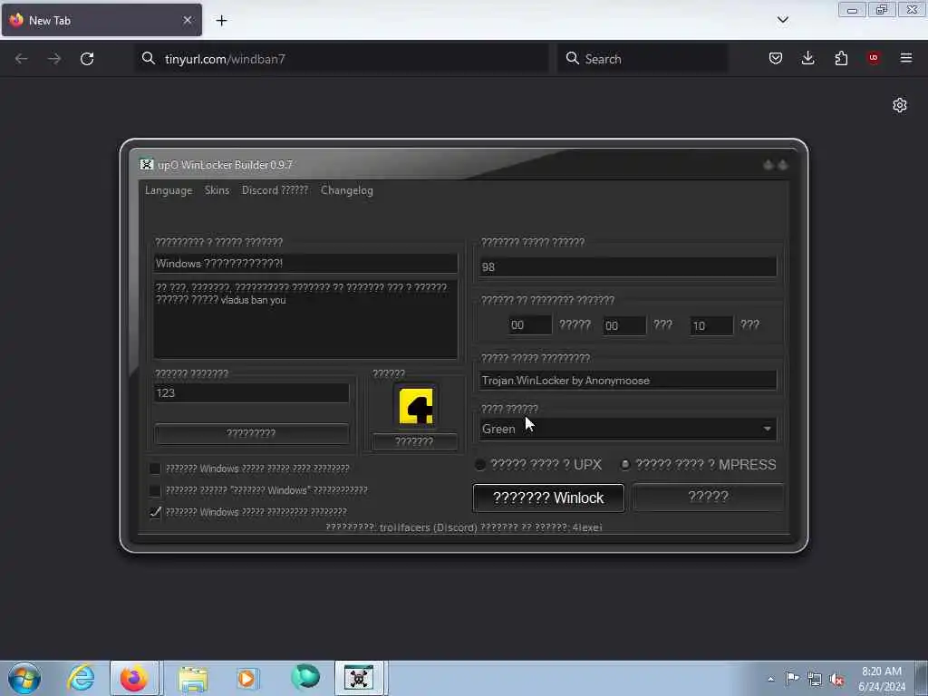Expand the Green color dropdown
Image resolution: width=928 pixels, height=696 pixels.
[x=627, y=429]
